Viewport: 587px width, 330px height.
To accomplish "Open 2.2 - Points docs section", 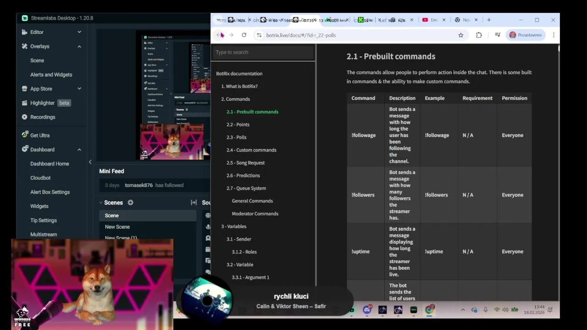I will [x=238, y=125].
